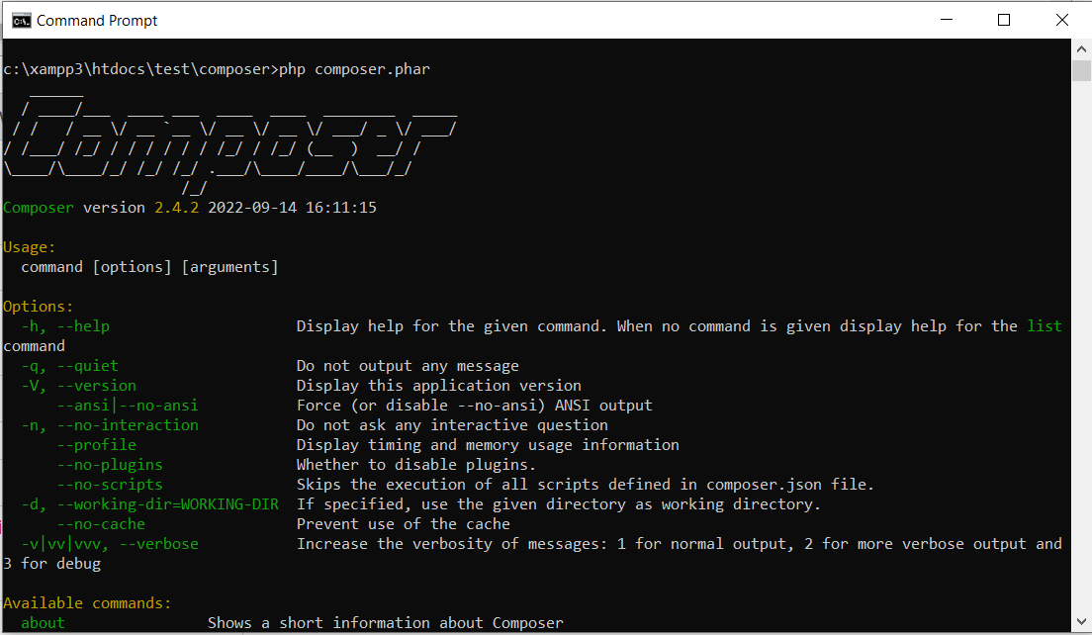Click the Command Prompt title text

[x=97, y=21]
